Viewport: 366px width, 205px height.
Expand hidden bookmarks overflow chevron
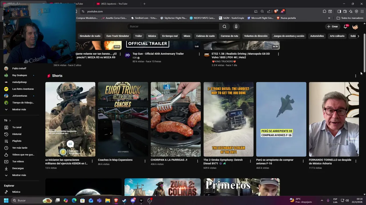(329, 18)
